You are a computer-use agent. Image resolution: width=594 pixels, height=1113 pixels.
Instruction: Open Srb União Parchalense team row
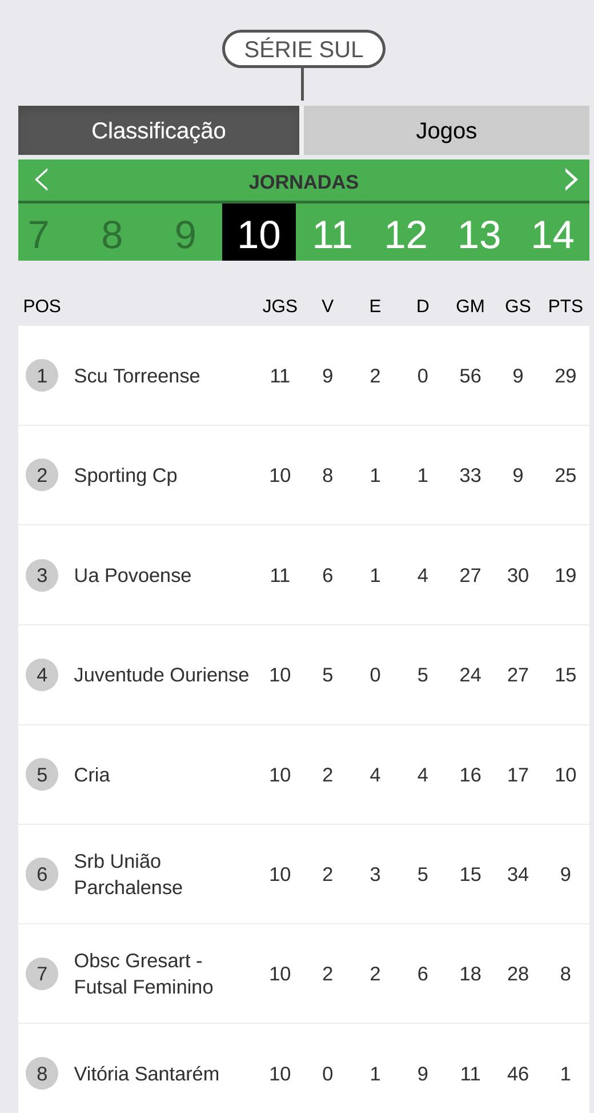click(x=129, y=874)
